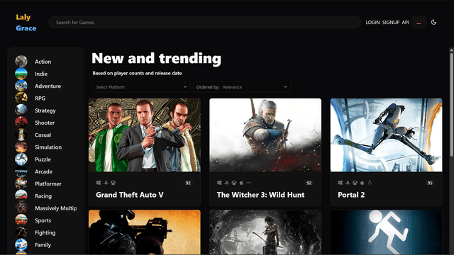Select the RPG genre label
The height and width of the screenshot is (255, 454).
[40, 98]
